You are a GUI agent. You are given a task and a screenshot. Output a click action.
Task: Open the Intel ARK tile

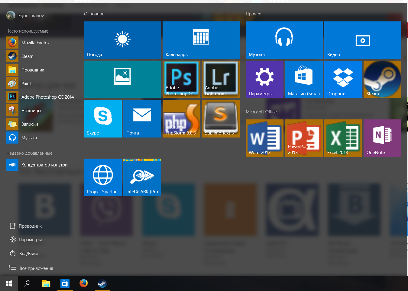(x=142, y=177)
